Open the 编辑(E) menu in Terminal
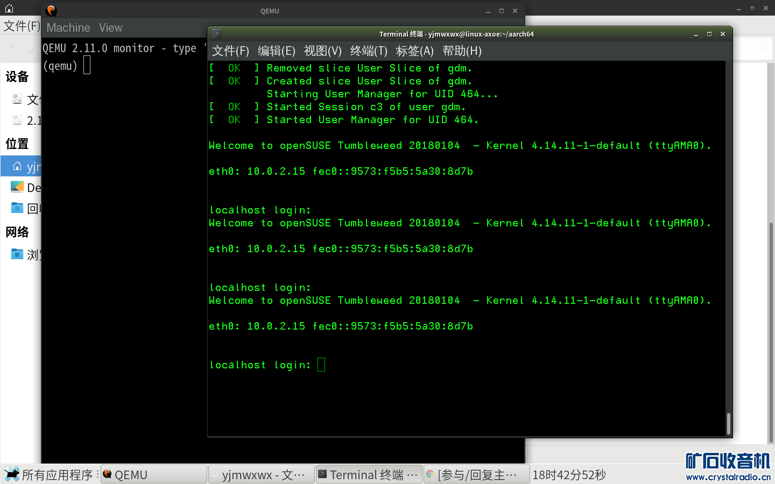The height and width of the screenshot is (484, 775). coord(277,51)
